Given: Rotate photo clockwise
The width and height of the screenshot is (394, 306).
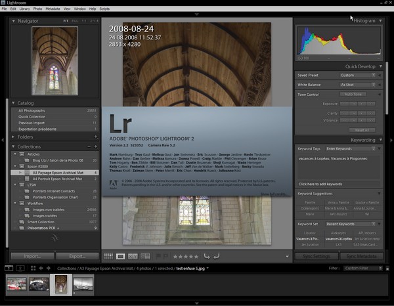Looking at the screenshot, I should point(216,256).
